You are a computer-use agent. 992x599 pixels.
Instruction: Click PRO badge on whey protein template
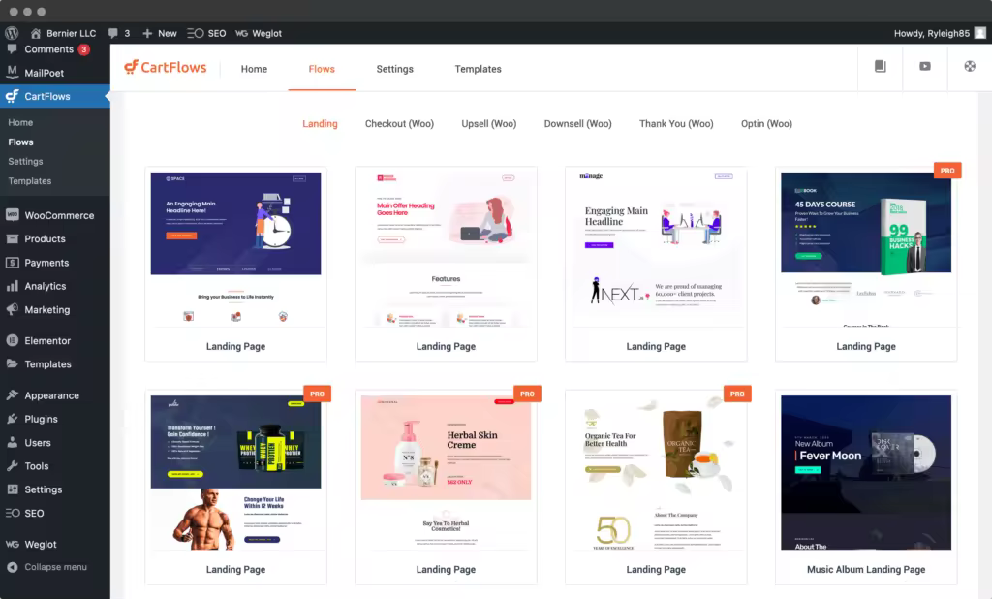click(x=317, y=394)
